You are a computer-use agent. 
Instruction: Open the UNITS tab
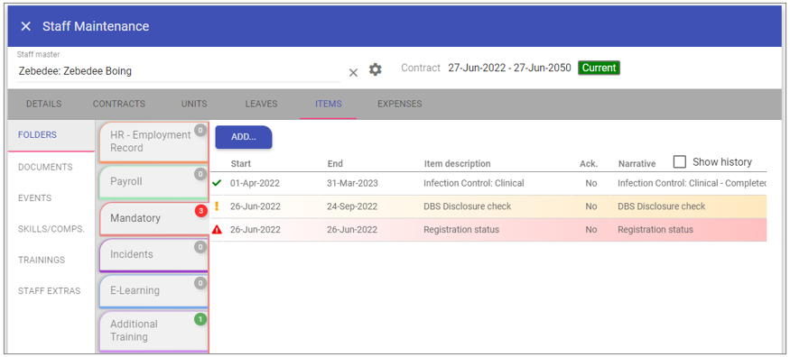click(x=194, y=104)
